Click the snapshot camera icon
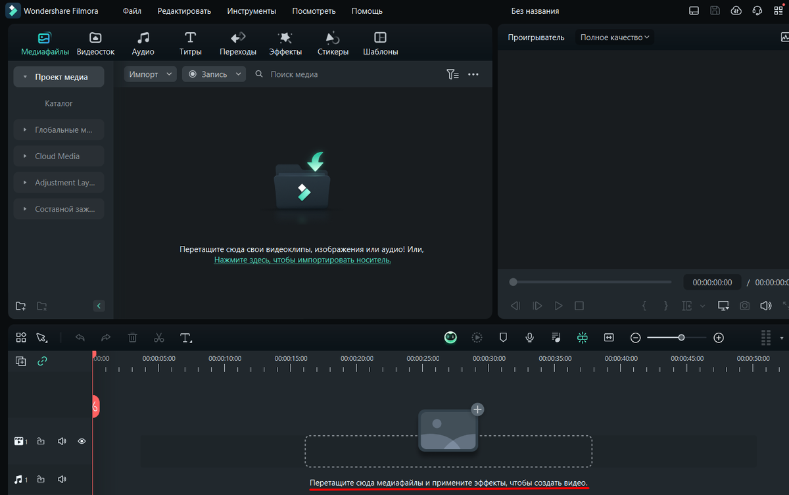Image resolution: width=789 pixels, height=495 pixels. [744, 306]
